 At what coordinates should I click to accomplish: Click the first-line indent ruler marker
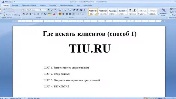pos(43,20)
